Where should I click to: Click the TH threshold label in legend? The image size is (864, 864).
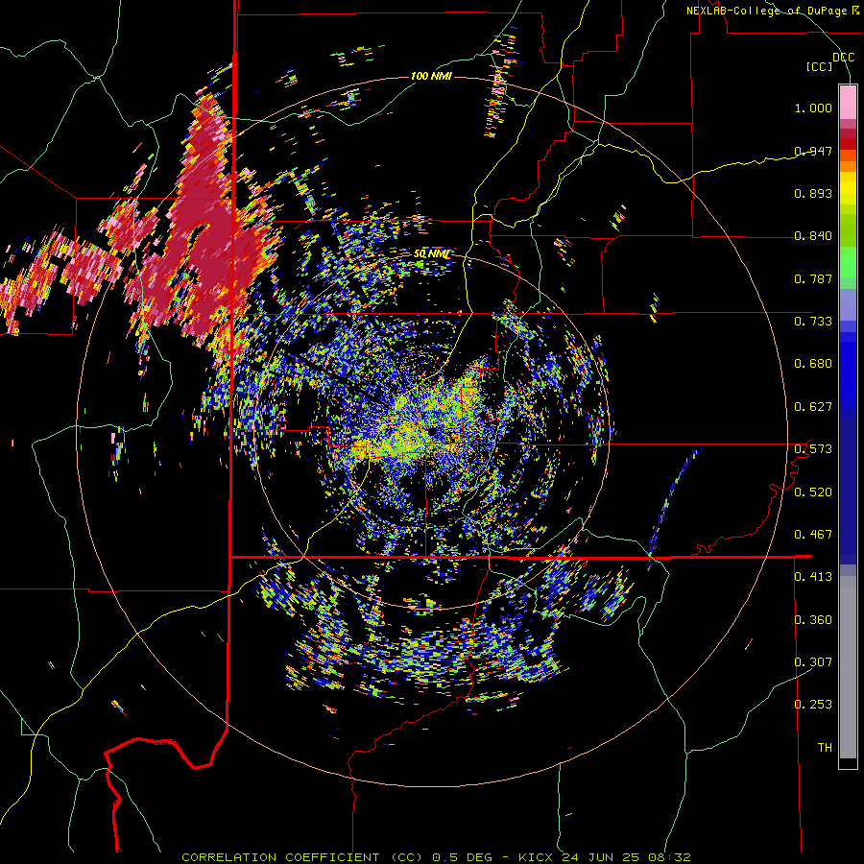pos(825,747)
